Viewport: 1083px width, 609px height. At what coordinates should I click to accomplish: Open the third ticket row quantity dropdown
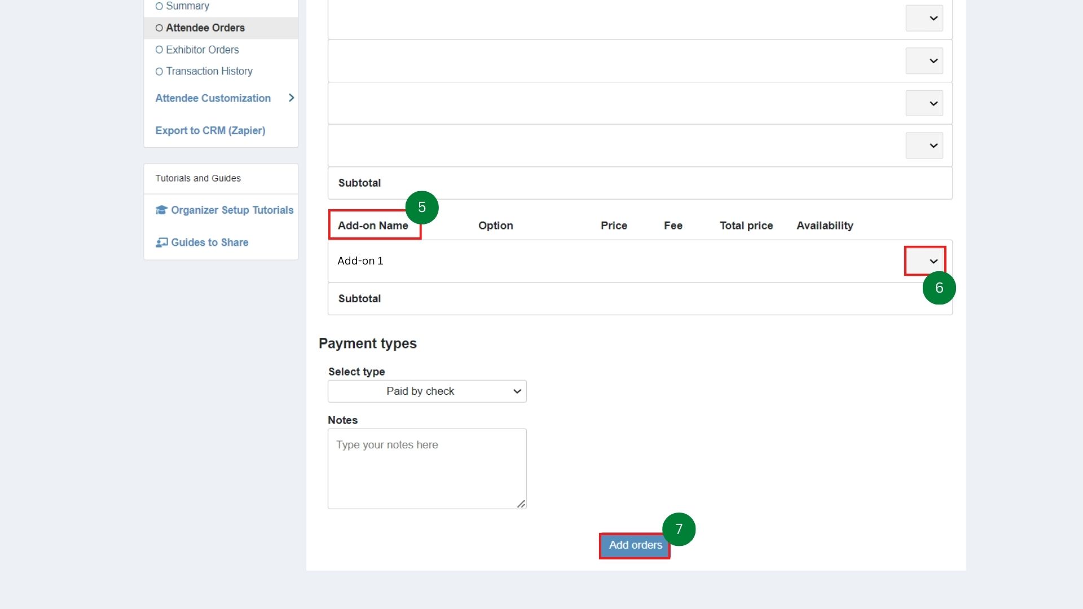(924, 103)
